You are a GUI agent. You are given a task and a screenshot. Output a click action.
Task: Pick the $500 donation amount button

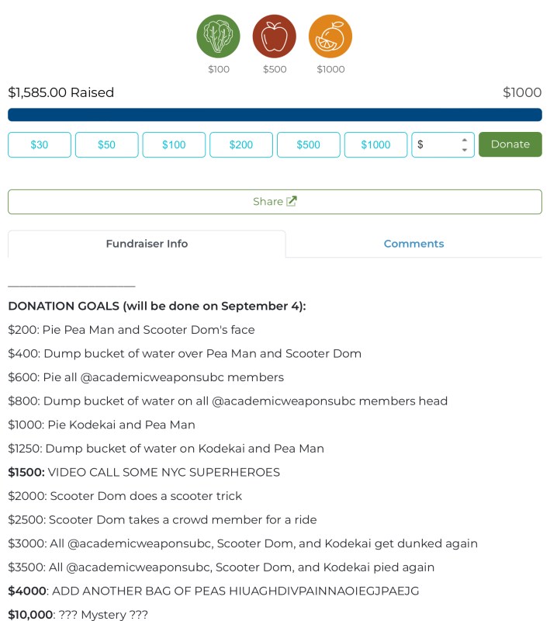tap(309, 145)
